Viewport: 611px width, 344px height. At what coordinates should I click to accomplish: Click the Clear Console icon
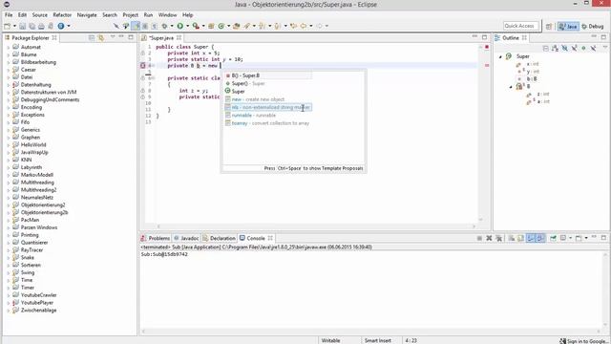512,238
